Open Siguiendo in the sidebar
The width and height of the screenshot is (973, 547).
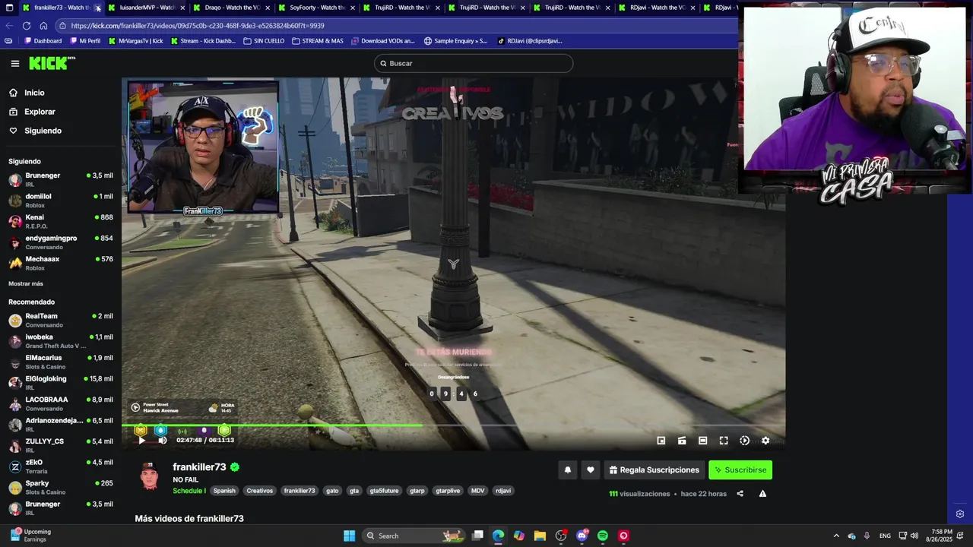43,131
